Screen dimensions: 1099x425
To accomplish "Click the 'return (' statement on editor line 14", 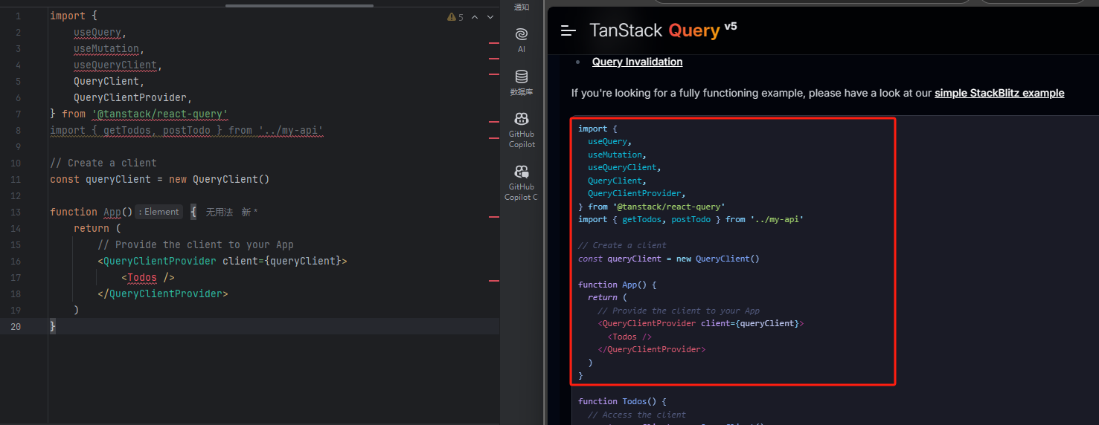I will (x=97, y=228).
